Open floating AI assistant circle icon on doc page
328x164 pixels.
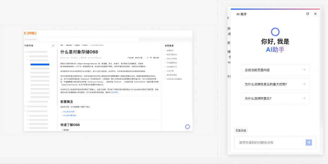tap(187, 127)
